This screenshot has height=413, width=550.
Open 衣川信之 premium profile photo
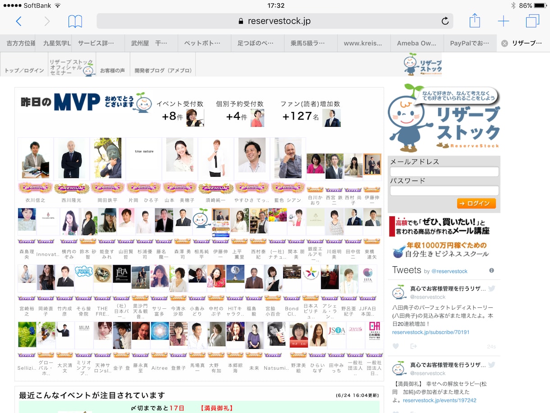(x=35, y=159)
